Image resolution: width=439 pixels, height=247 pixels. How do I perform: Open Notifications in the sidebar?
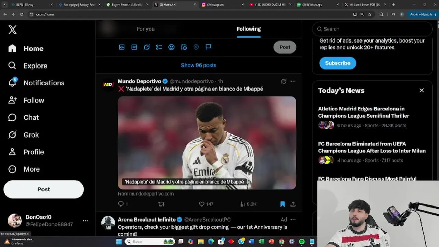[x=36, y=83]
